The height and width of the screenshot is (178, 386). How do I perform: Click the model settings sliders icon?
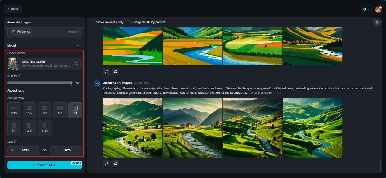click(76, 64)
